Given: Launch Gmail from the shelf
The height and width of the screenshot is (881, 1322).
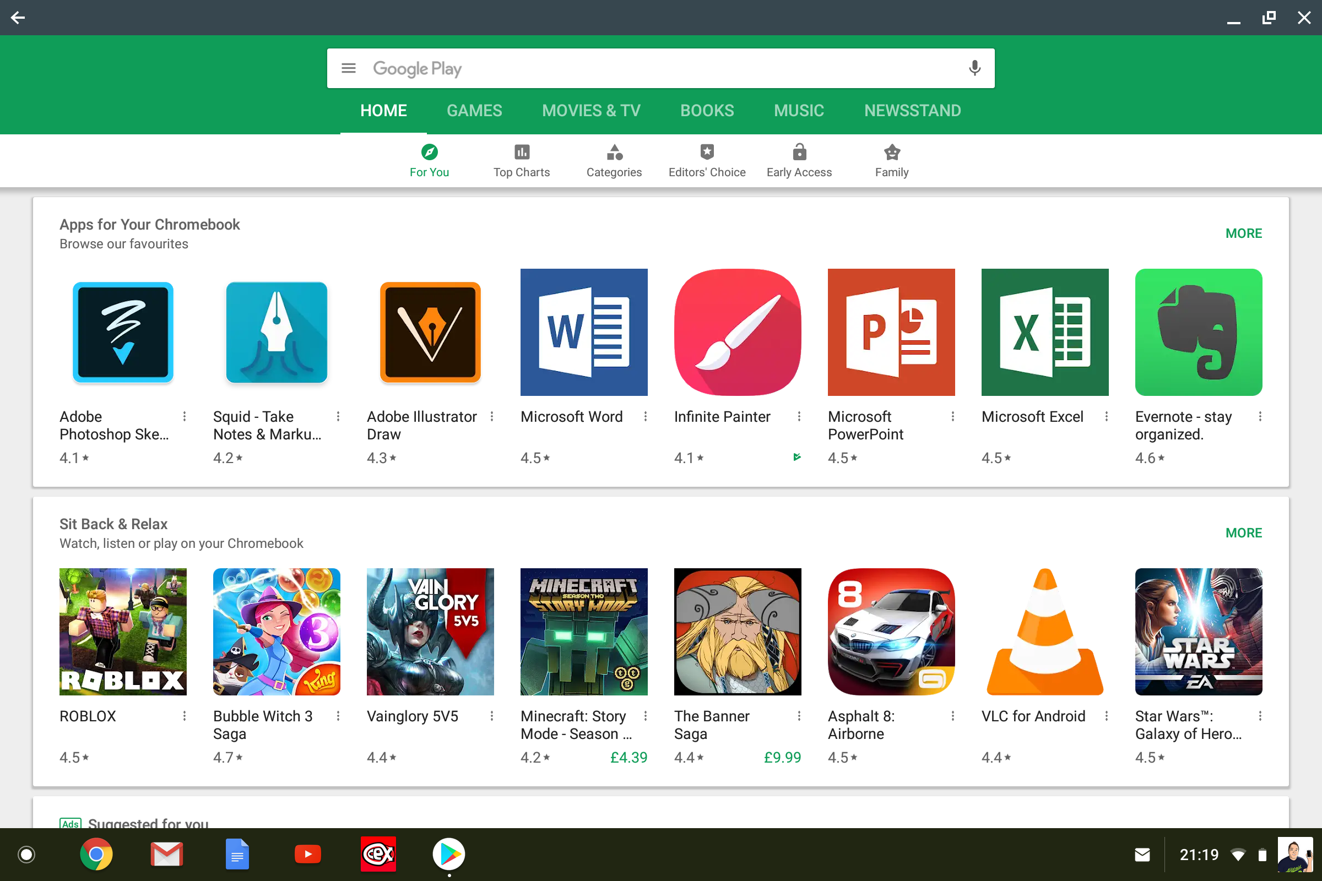Looking at the screenshot, I should point(167,855).
